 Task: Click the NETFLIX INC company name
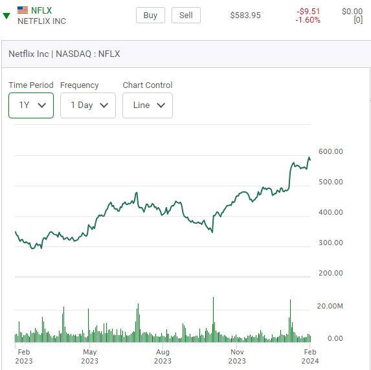tap(41, 21)
